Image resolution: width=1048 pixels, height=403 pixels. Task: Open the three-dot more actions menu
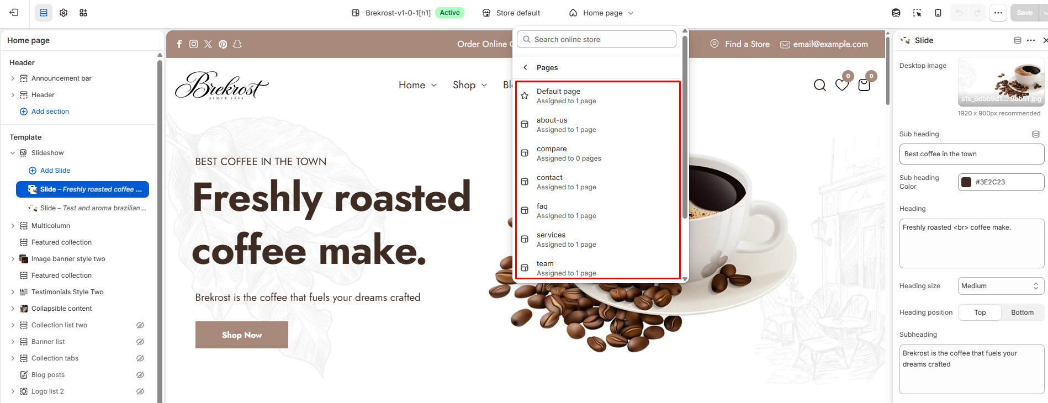[998, 13]
